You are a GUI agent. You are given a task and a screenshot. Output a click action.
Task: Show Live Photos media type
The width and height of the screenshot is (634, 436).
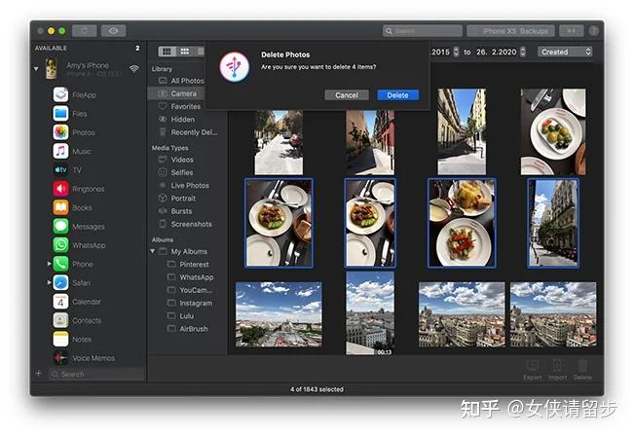click(x=183, y=186)
